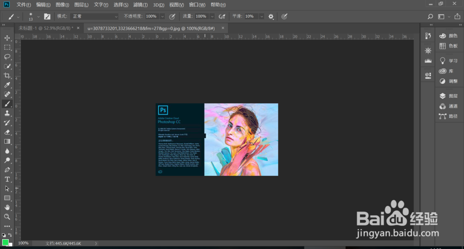Select the Lasso tool
464x249 pixels.
click(x=7, y=57)
